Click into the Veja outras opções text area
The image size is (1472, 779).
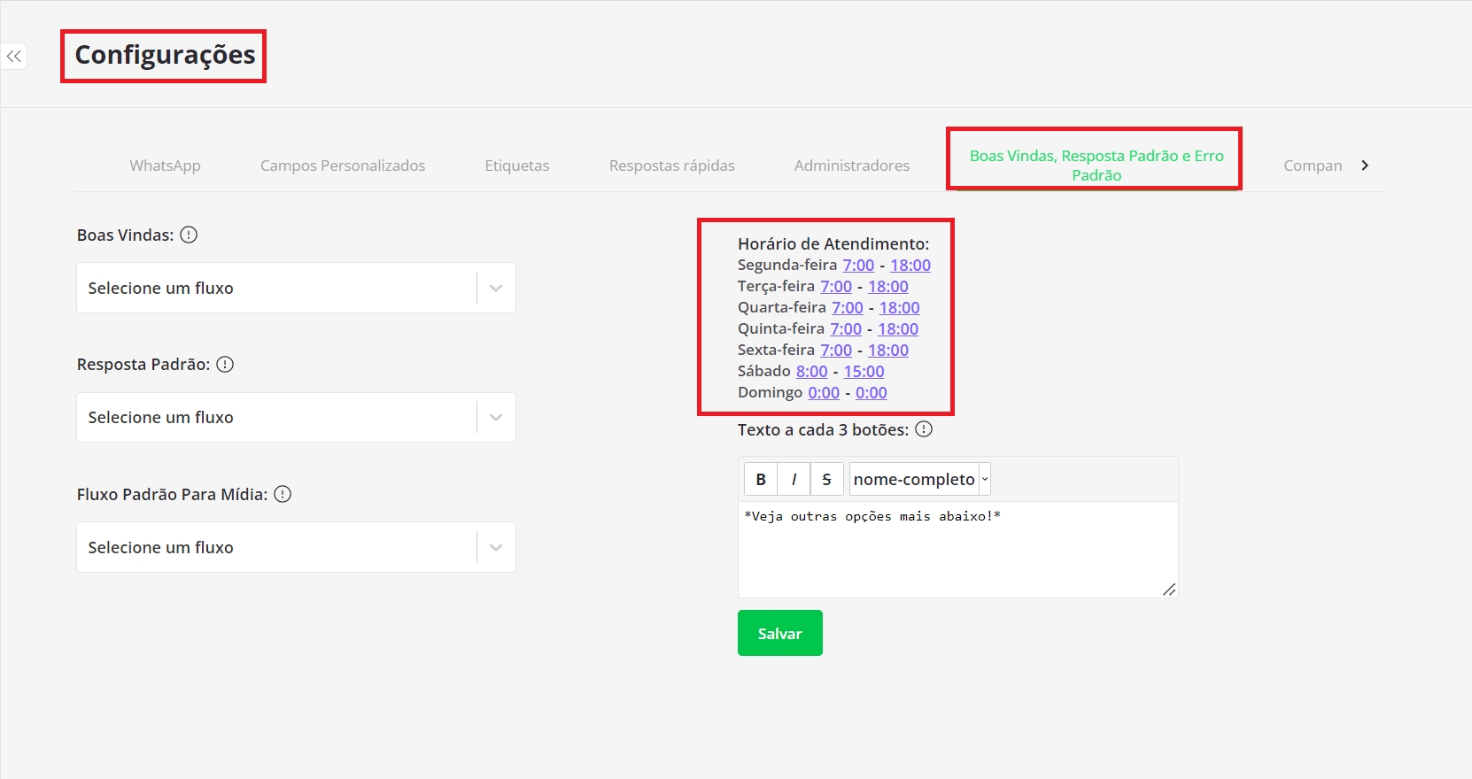click(x=957, y=549)
